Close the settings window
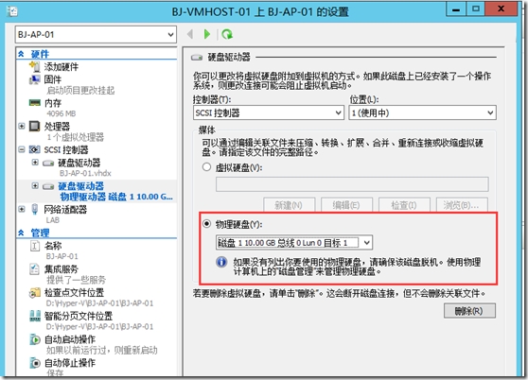 pos(502,9)
